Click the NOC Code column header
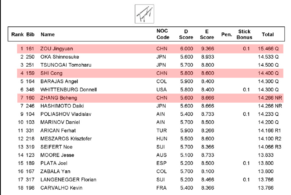 (x=163, y=34)
